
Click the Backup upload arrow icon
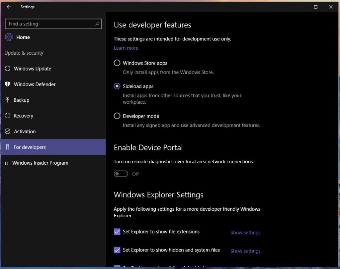[x=8, y=100]
